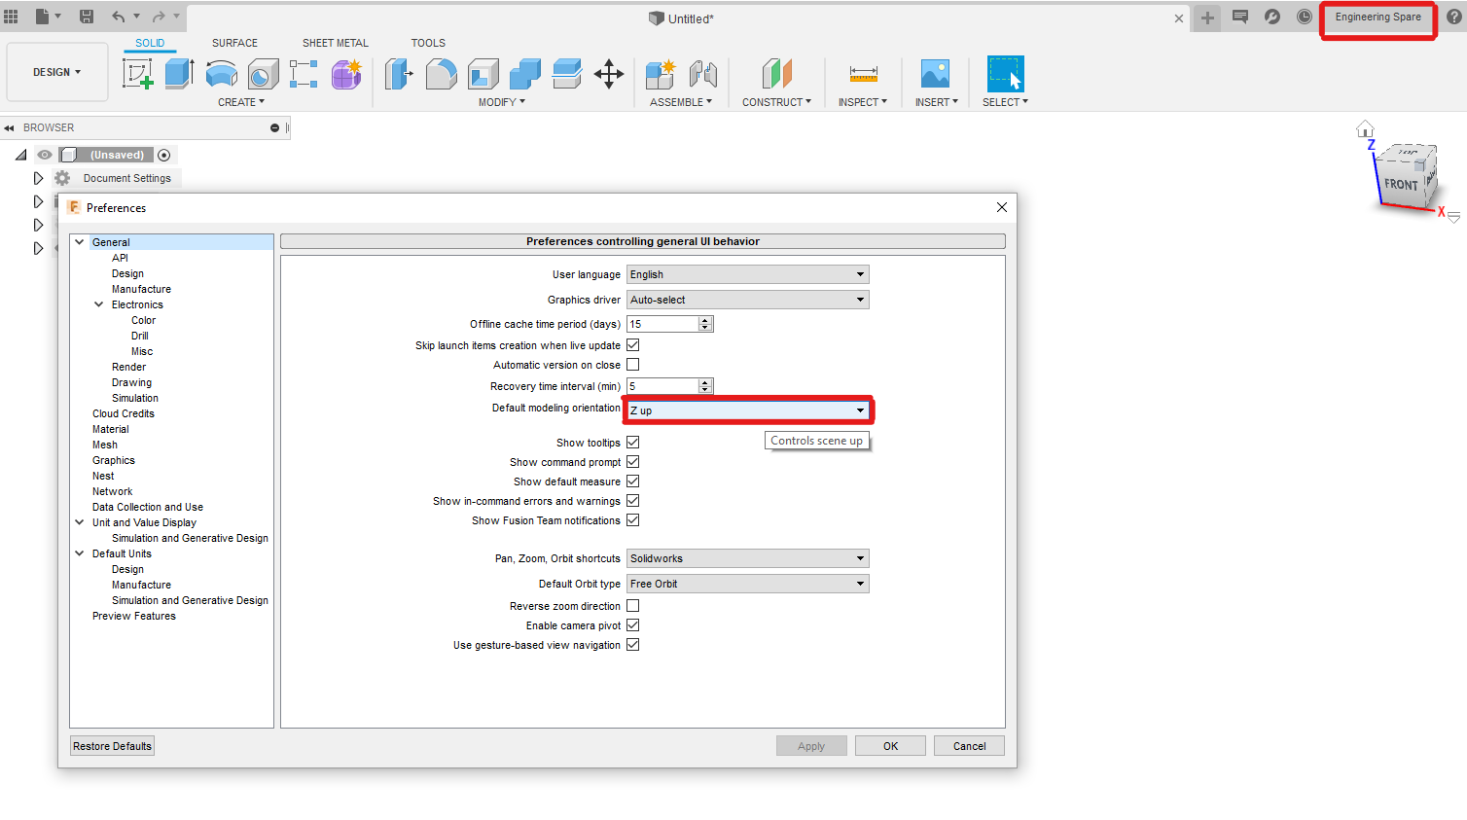Image resolution: width=1467 pixels, height=820 pixels.
Task: Click the Restore Defaults button
Action: 112,746
